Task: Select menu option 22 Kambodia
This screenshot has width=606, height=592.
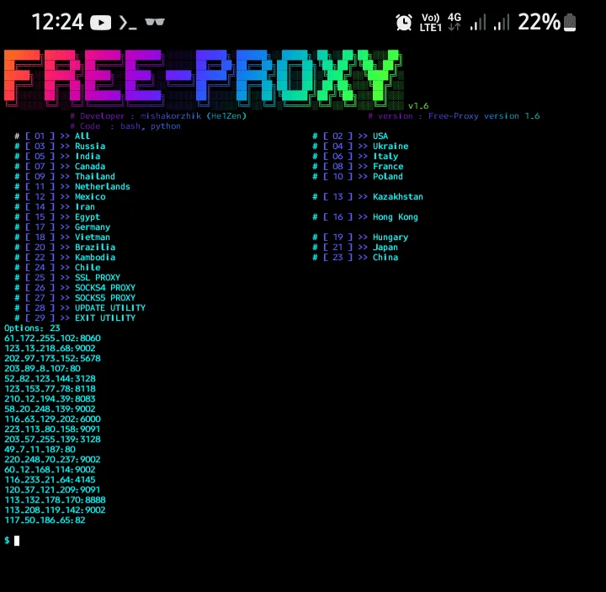Action: (x=65, y=257)
